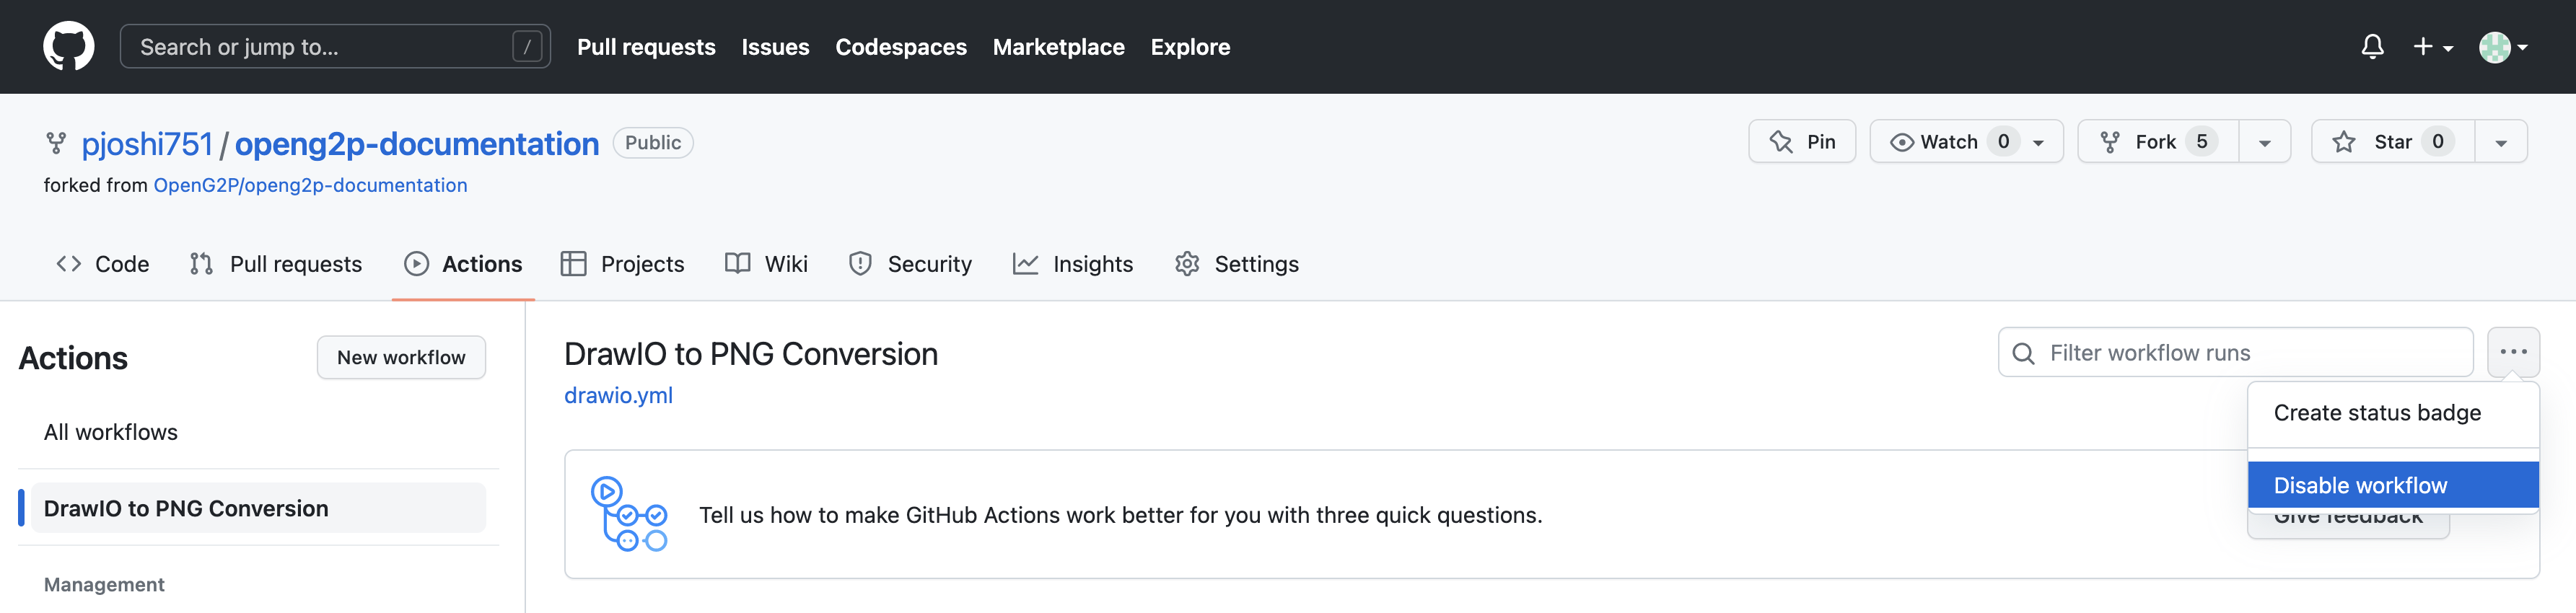Click the Actions workflow feedback illustration
Image resolution: width=2576 pixels, height=613 pixels.
click(628, 514)
